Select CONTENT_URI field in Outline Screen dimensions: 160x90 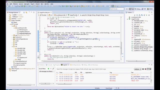pos(138,23)
